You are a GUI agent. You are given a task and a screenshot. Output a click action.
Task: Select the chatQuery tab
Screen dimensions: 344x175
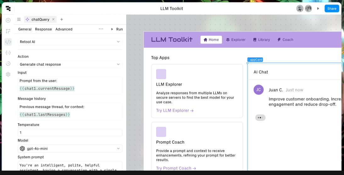point(40,19)
